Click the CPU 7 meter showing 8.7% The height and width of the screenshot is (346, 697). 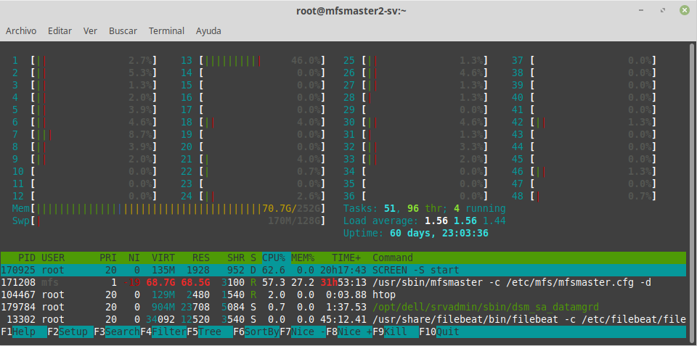coord(84,134)
